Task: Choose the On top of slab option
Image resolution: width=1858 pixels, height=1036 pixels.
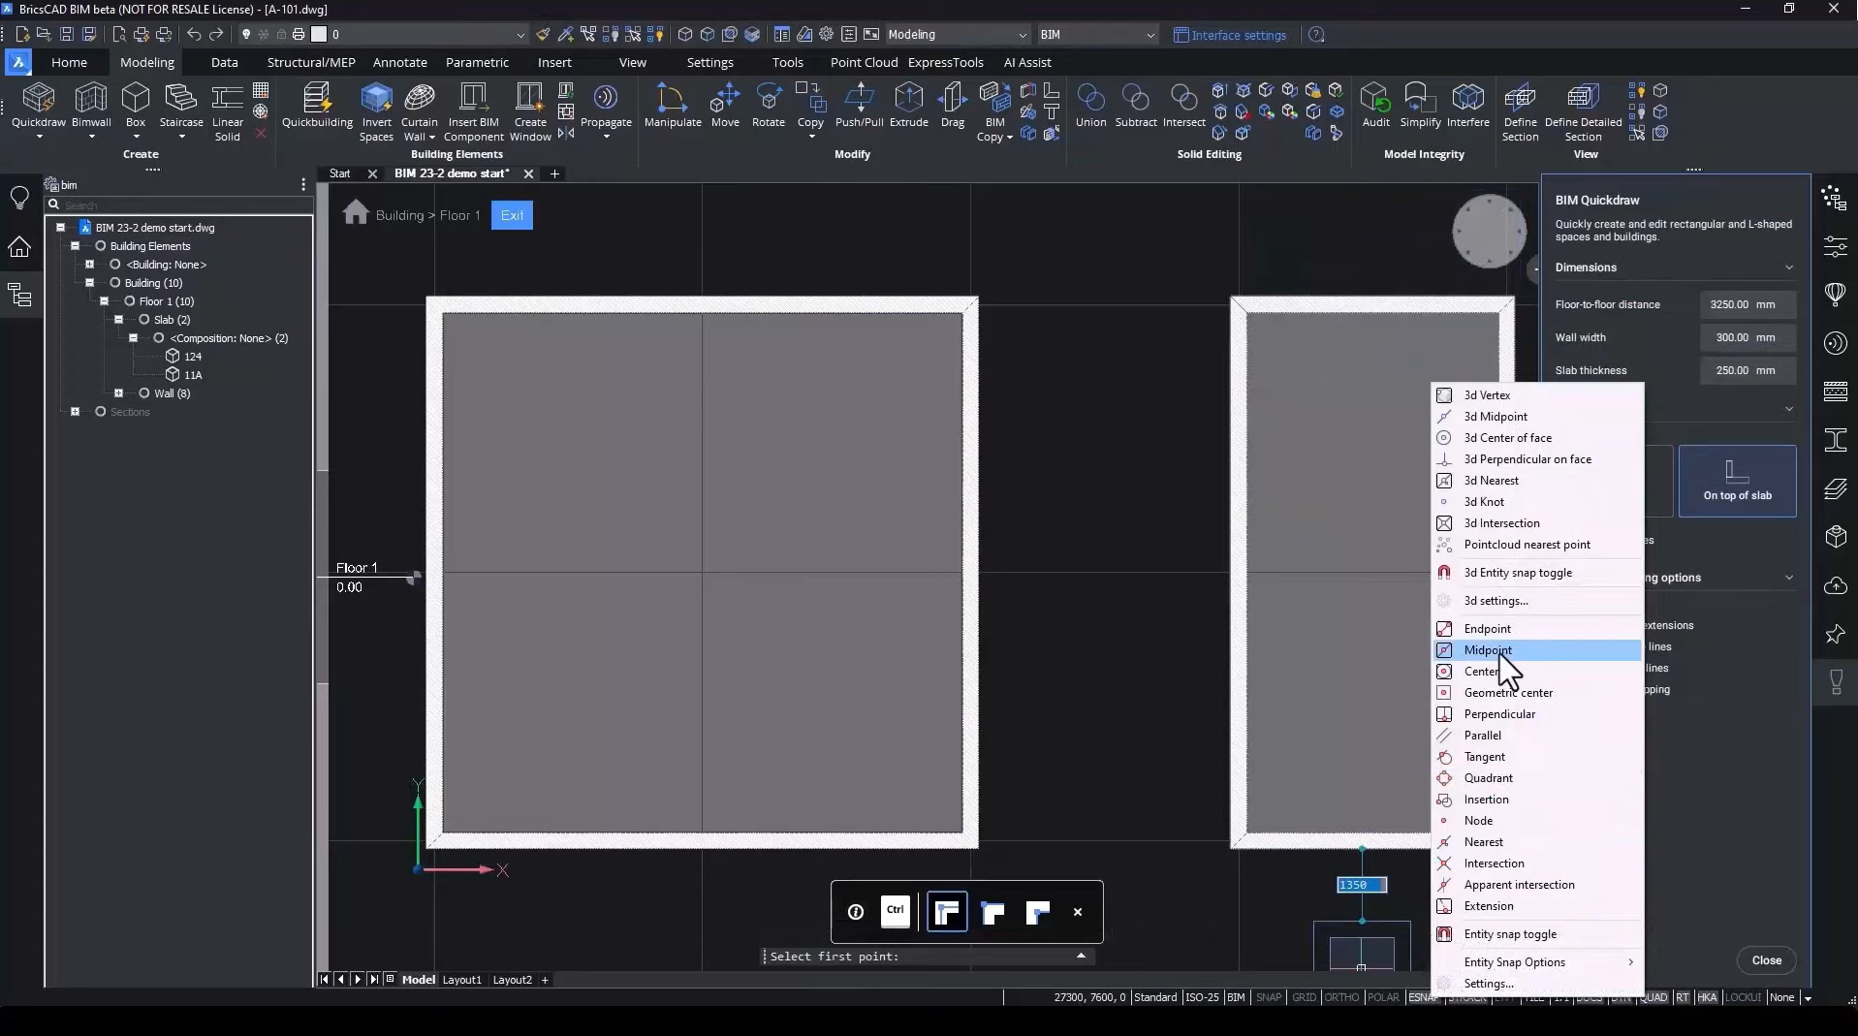Action: 1738,482
